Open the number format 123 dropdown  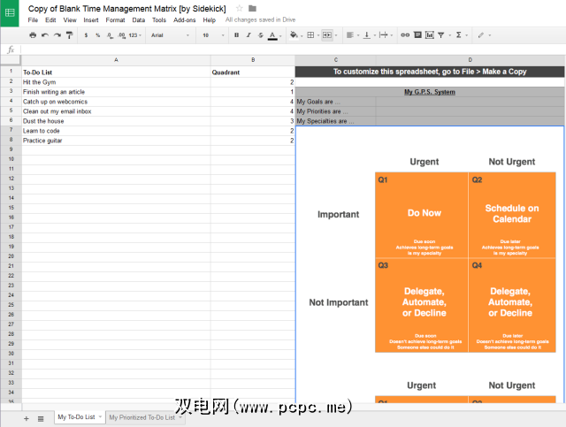click(134, 35)
